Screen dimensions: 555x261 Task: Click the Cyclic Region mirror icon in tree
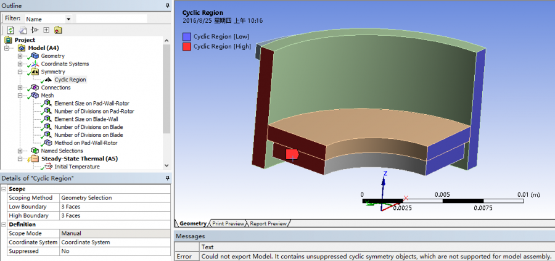49,80
